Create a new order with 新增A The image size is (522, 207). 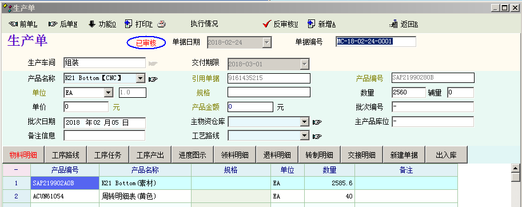[321, 24]
